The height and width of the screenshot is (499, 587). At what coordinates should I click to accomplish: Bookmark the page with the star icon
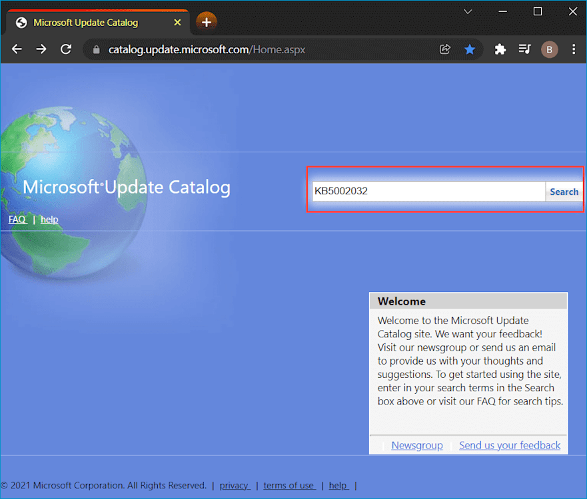click(470, 49)
